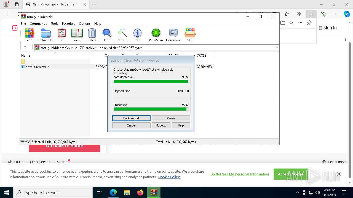Open the About Us link

coord(15,162)
